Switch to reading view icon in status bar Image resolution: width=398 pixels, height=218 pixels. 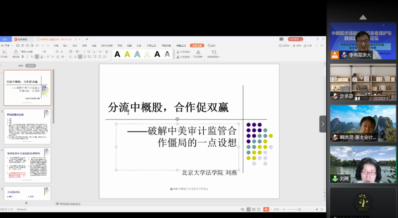[x=259, y=210]
